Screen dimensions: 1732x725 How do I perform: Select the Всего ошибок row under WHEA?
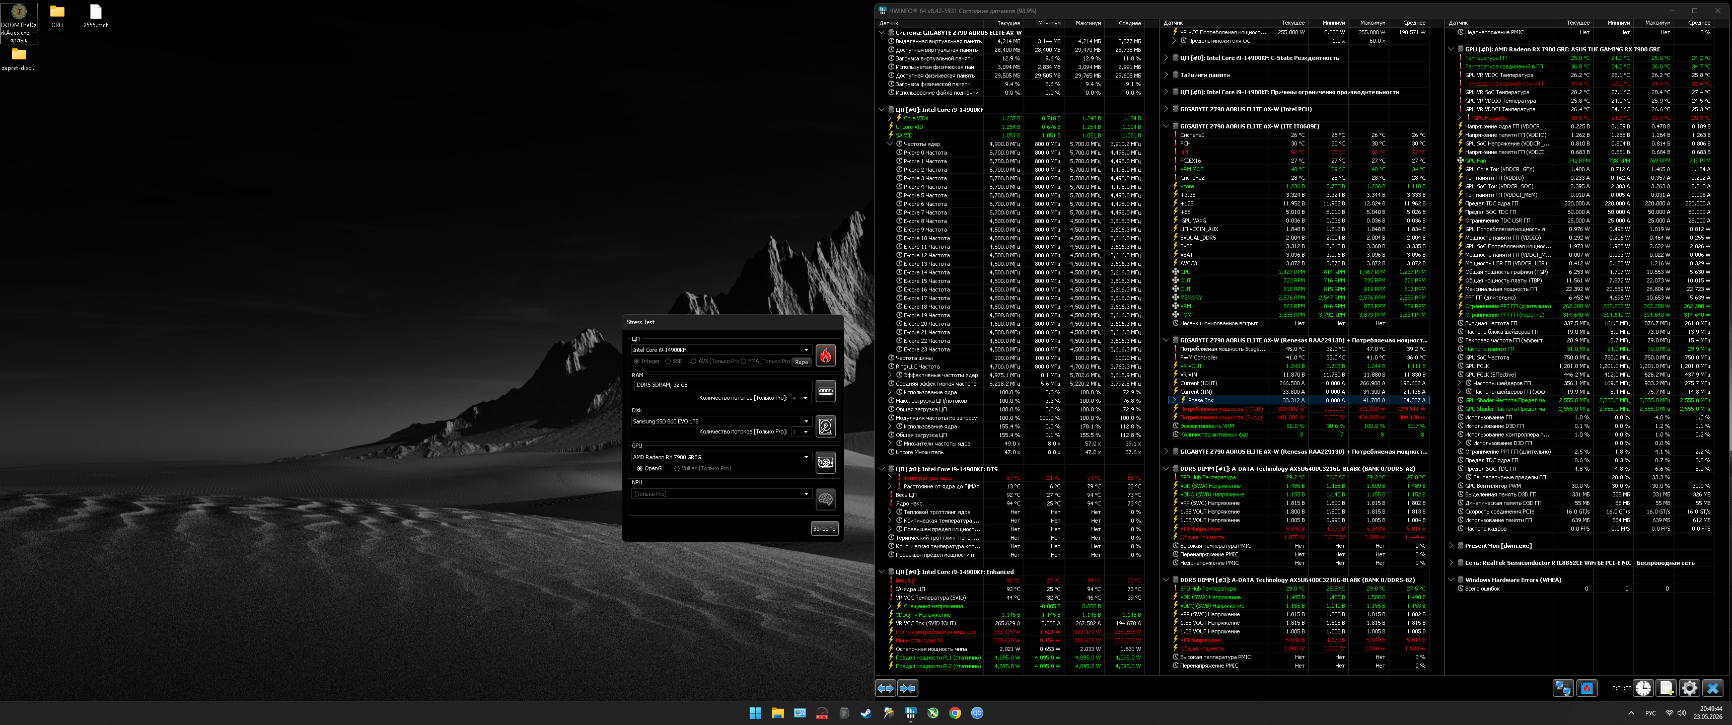(x=1585, y=589)
